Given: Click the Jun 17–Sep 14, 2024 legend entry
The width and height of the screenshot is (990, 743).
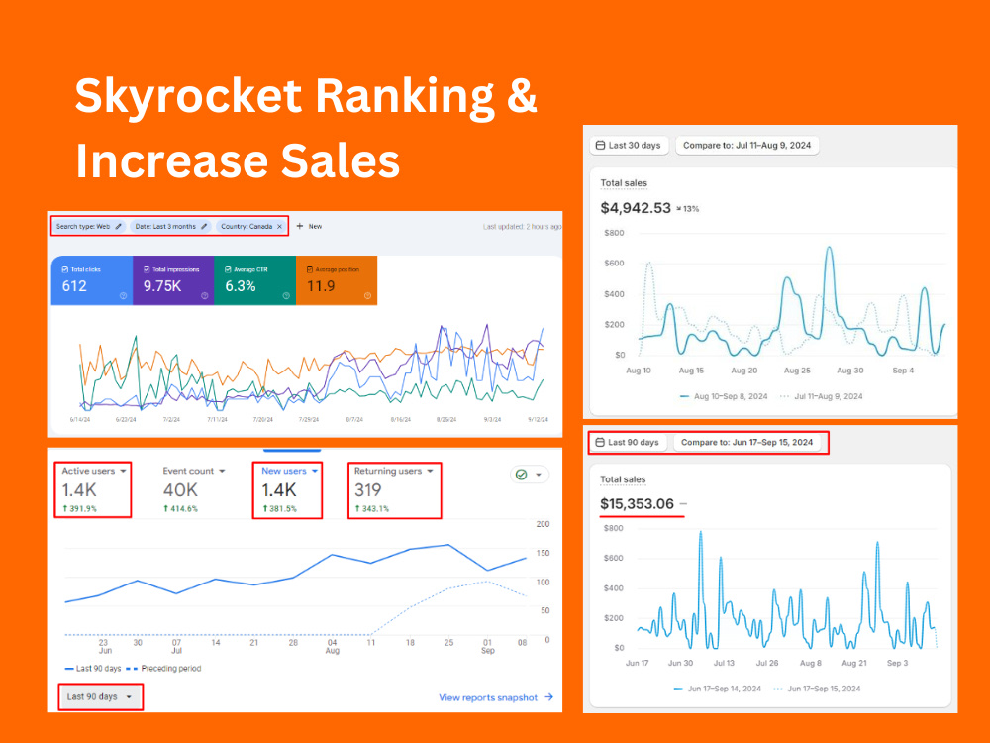Looking at the screenshot, I should (717, 689).
